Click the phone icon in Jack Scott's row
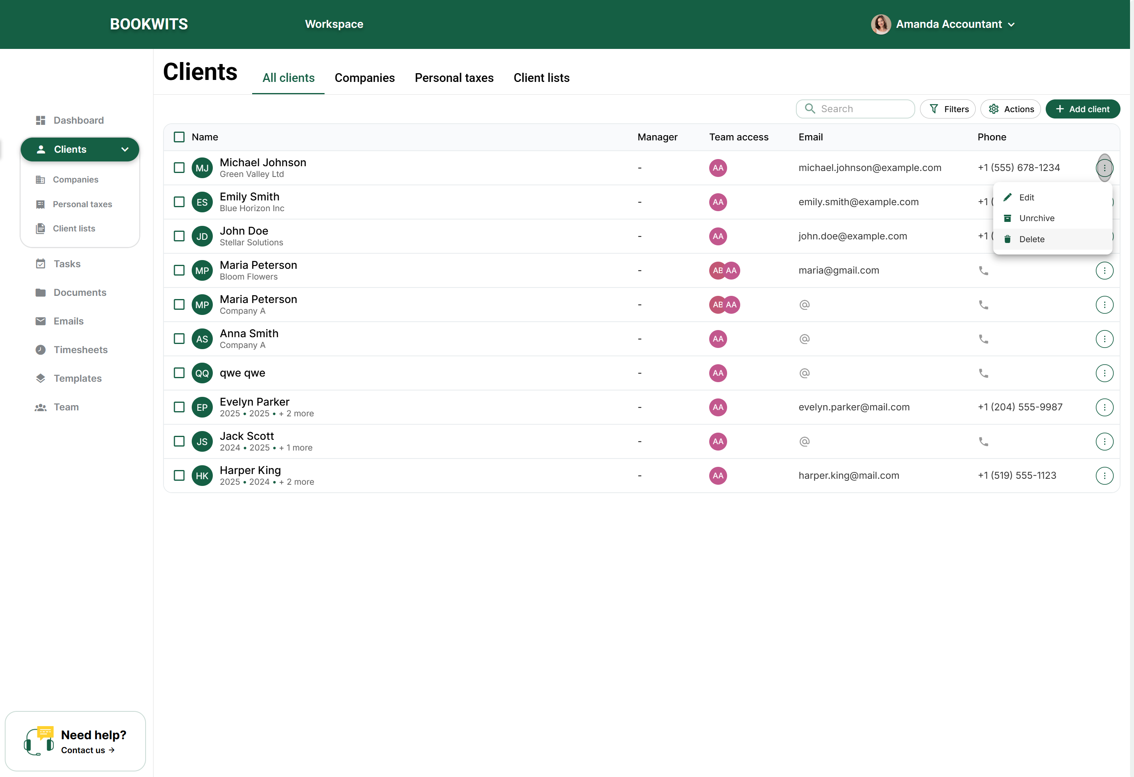The image size is (1134, 777). pos(983,441)
